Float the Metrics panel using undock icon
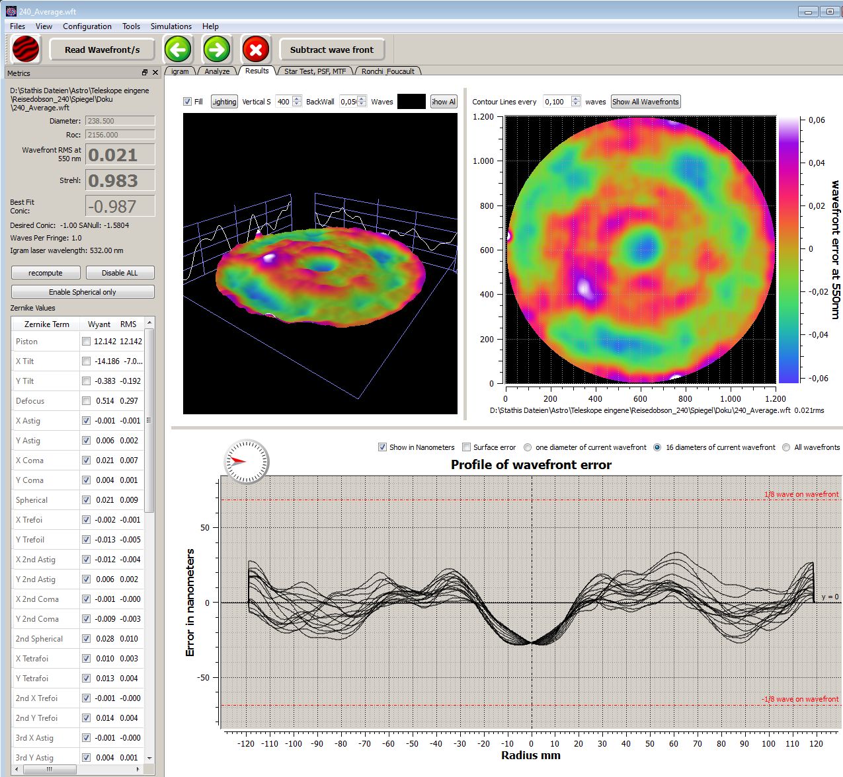 pyautogui.click(x=145, y=73)
